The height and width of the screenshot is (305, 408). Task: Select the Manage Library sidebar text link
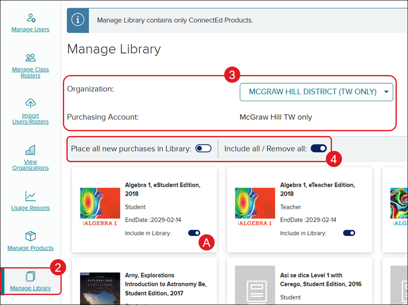point(31,288)
